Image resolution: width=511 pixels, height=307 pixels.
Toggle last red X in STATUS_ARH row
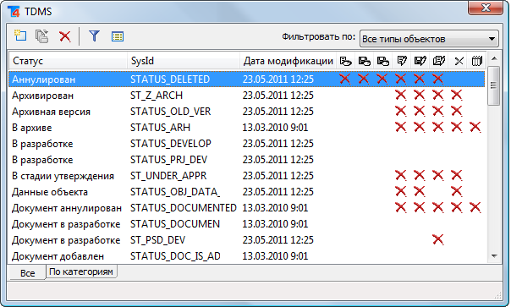475,127
